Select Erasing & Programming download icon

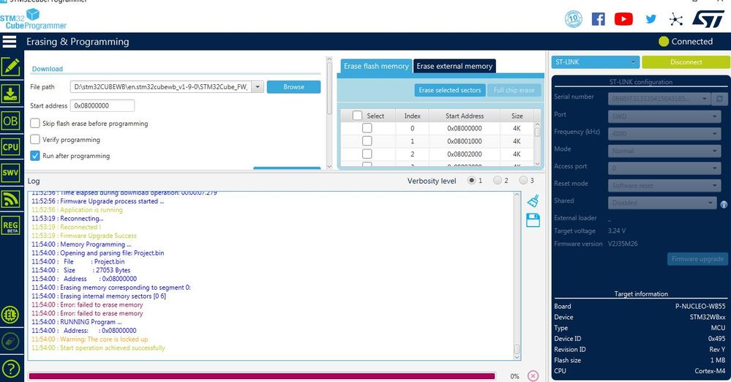point(10,94)
